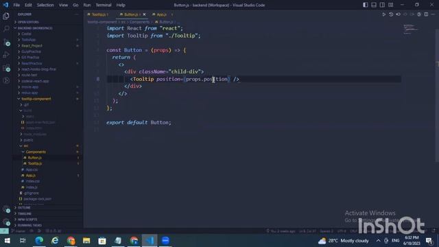This screenshot has width=439, height=247.
Task: Click the weather widget showing Mostly cloudy
Action: point(343,241)
